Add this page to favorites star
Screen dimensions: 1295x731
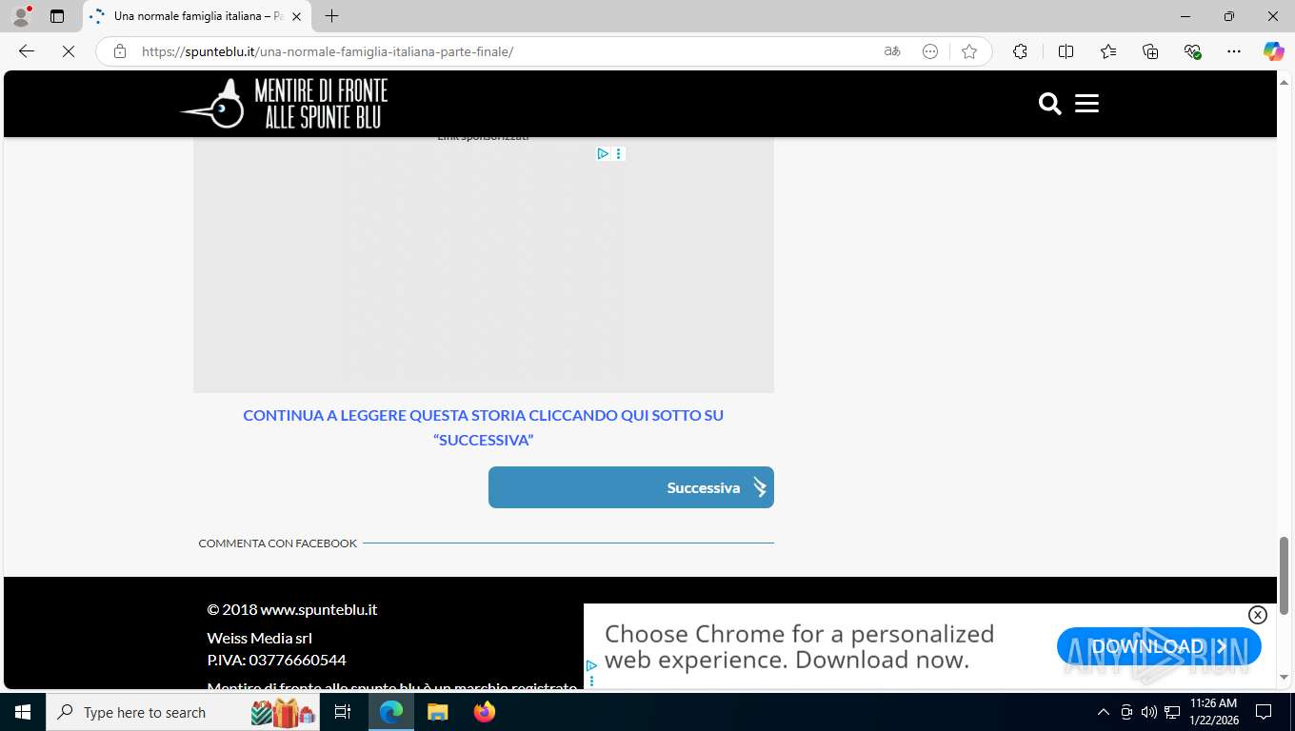click(969, 51)
